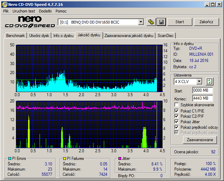Click PI Failures maximum value 14
The height and width of the screenshot is (181, 224).
coord(105,169)
